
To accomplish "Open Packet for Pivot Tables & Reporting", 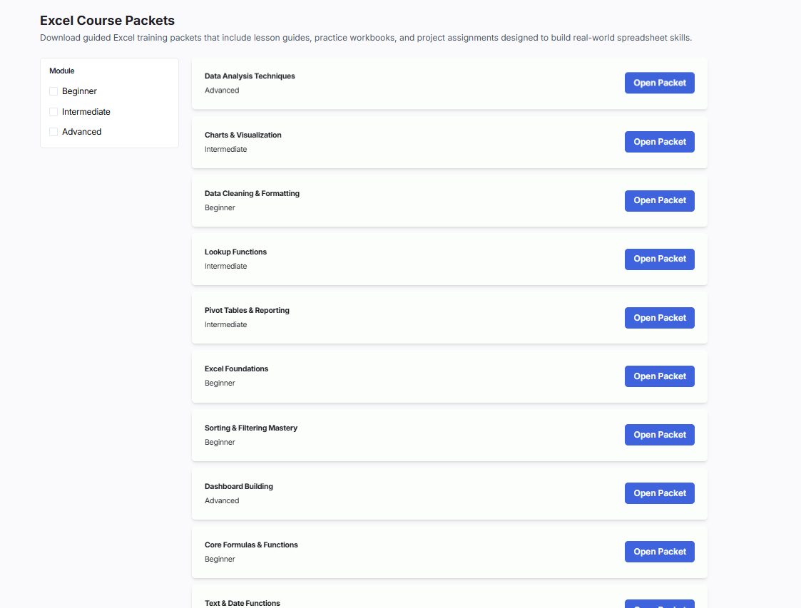I will [659, 318].
